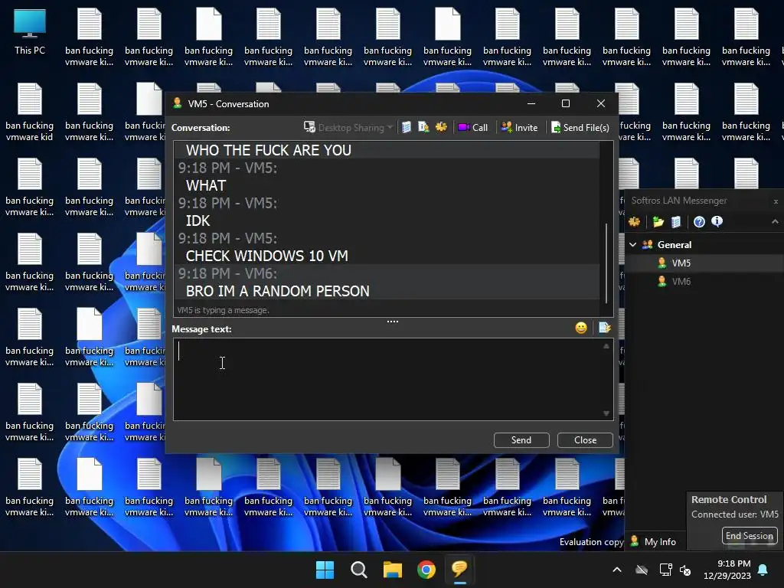Click 'CHECK WINDOWS 10 VM' message
784x588 pixels.
[267, 256]
